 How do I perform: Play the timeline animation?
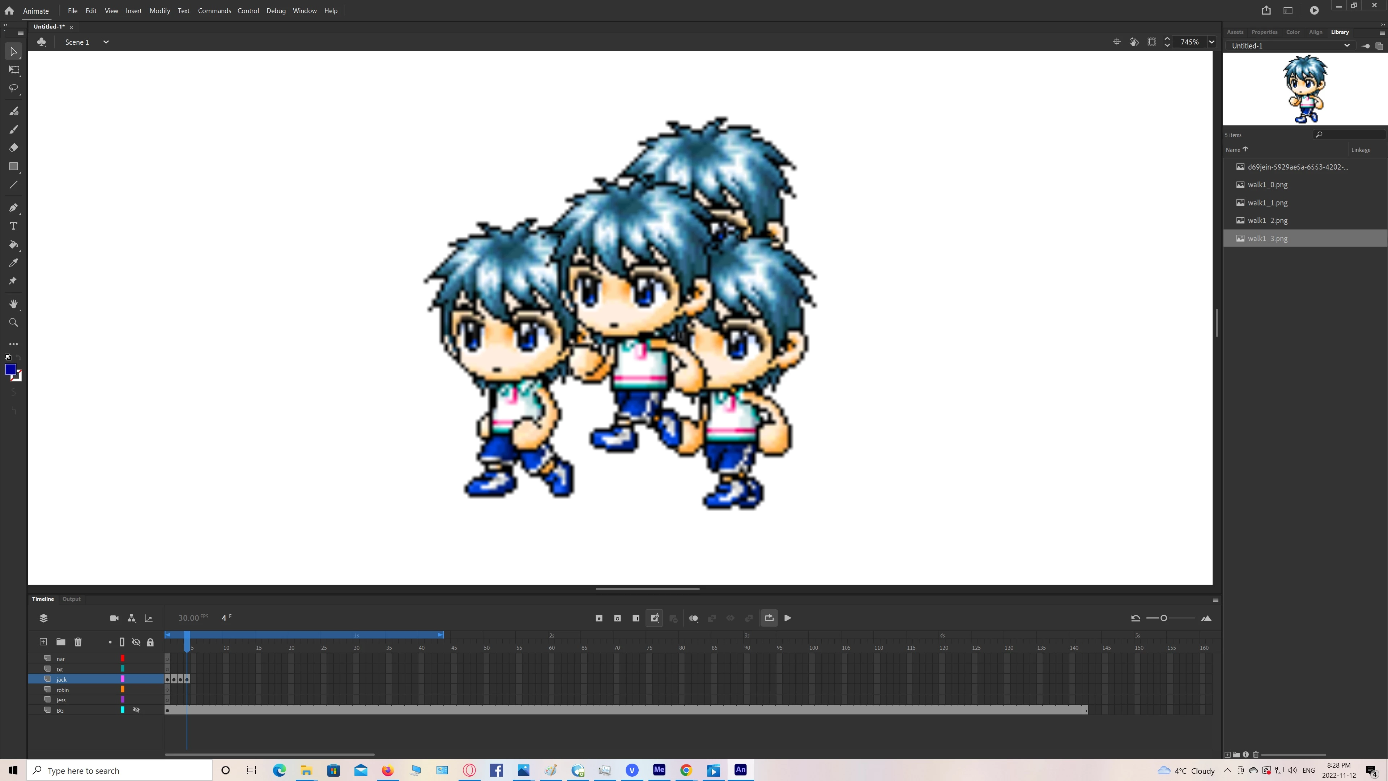(x=788, y=618)
